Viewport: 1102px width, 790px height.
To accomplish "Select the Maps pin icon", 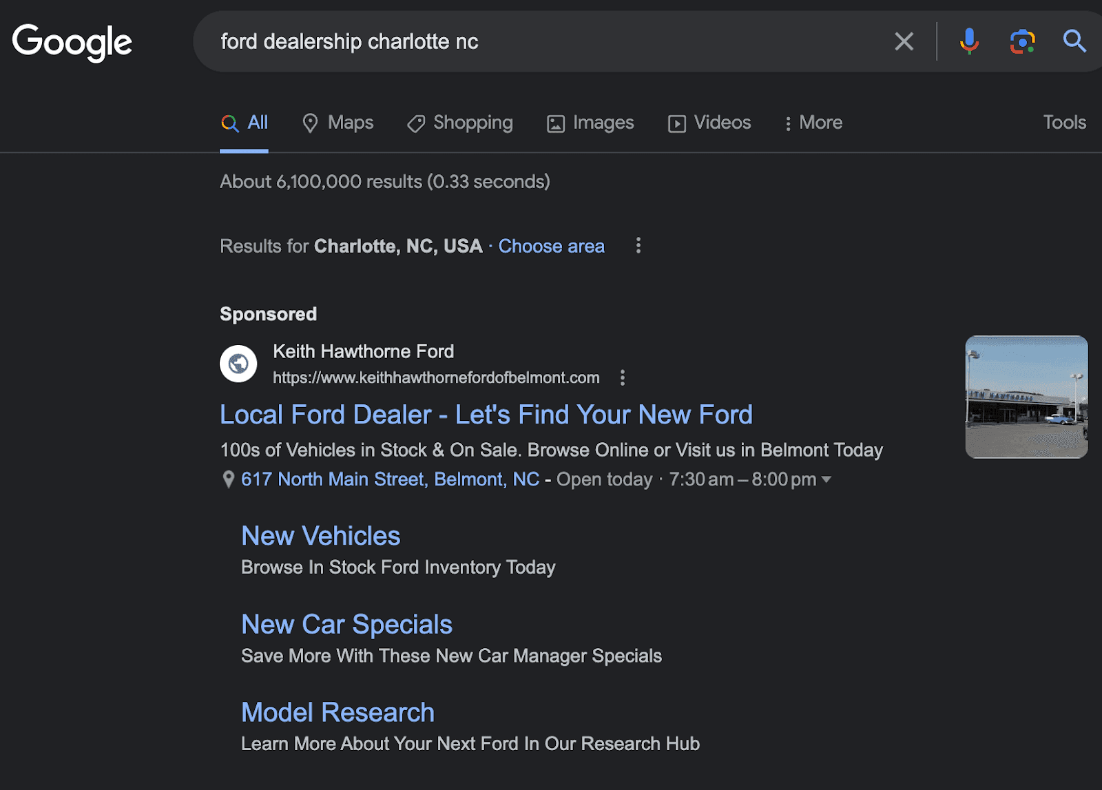I will click(311, 123).
